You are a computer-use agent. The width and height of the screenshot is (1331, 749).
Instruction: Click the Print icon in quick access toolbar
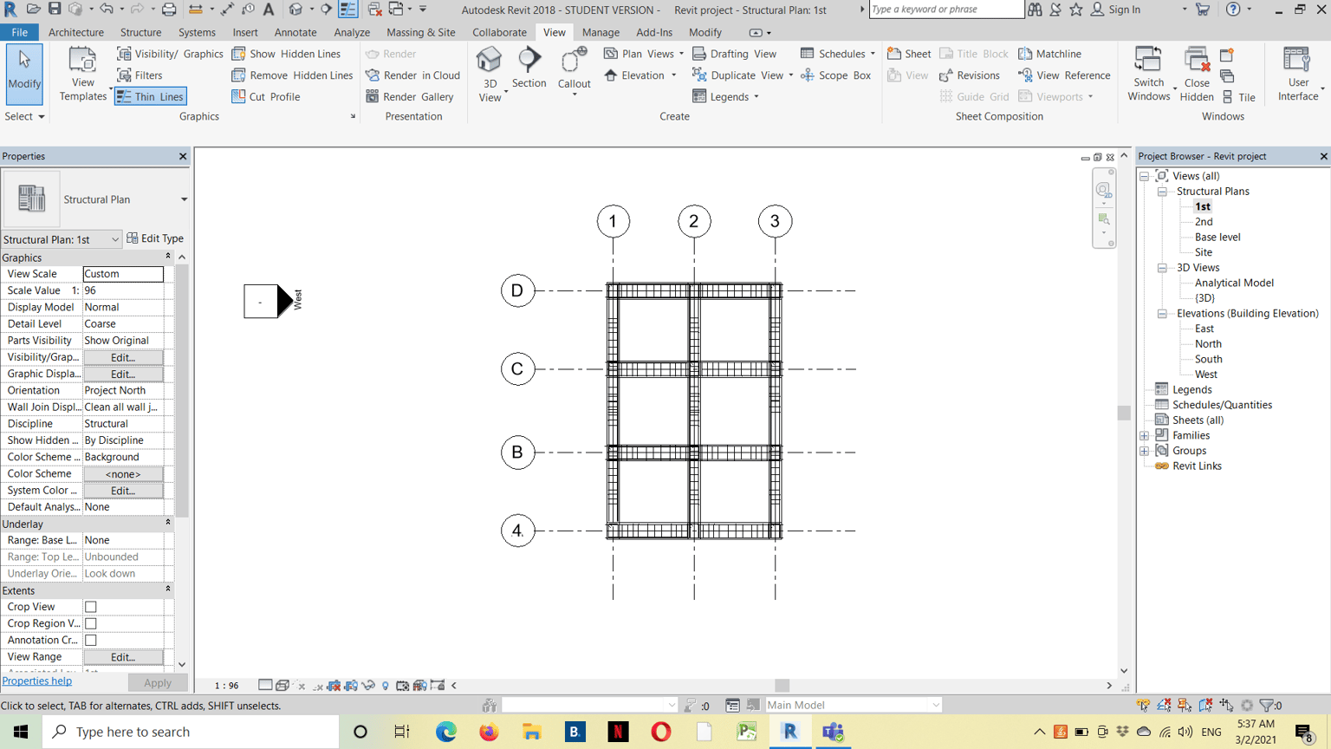(169, 10)
